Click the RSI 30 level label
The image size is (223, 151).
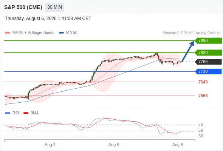(x=201, y=136)
